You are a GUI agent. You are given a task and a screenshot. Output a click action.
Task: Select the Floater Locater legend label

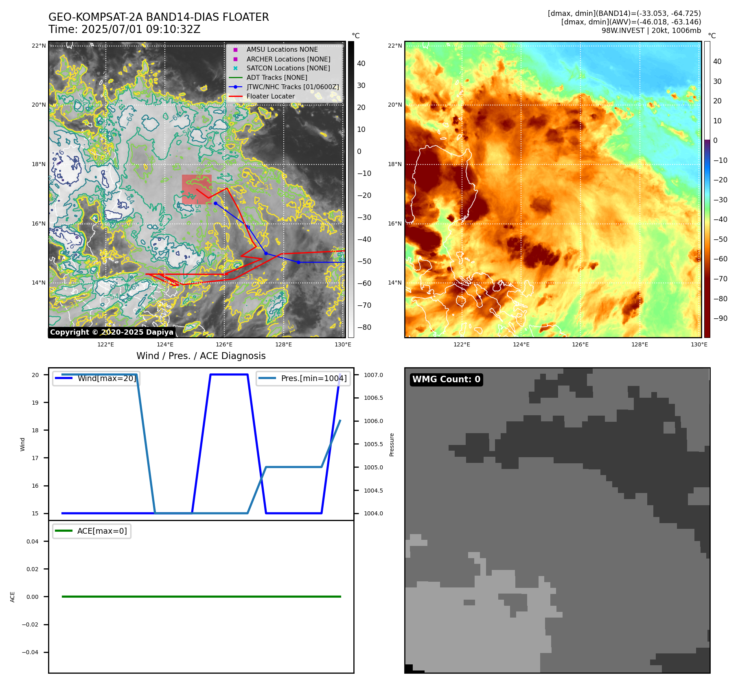[271, 96]
